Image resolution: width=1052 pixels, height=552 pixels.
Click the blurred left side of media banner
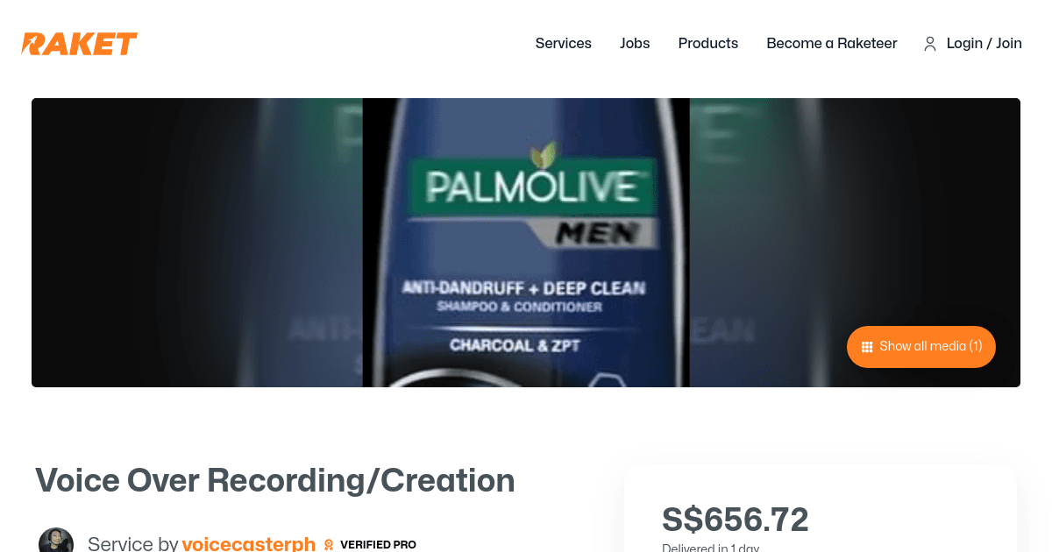197,243
